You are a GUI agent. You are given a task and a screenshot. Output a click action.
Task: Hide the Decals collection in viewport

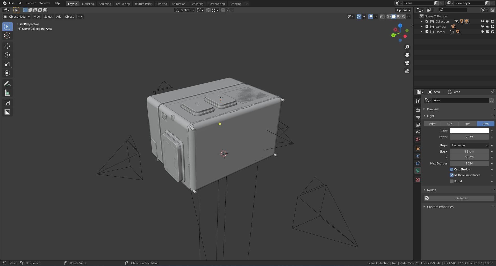click(482, 32)
